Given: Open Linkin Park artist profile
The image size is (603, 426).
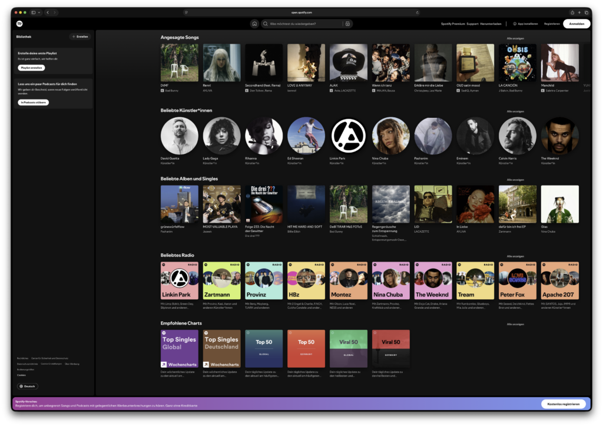Looking at the screenshot, I should (349, 136).
